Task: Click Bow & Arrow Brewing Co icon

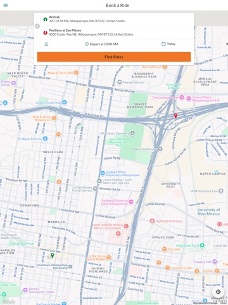Action: (x=54, y=118)
